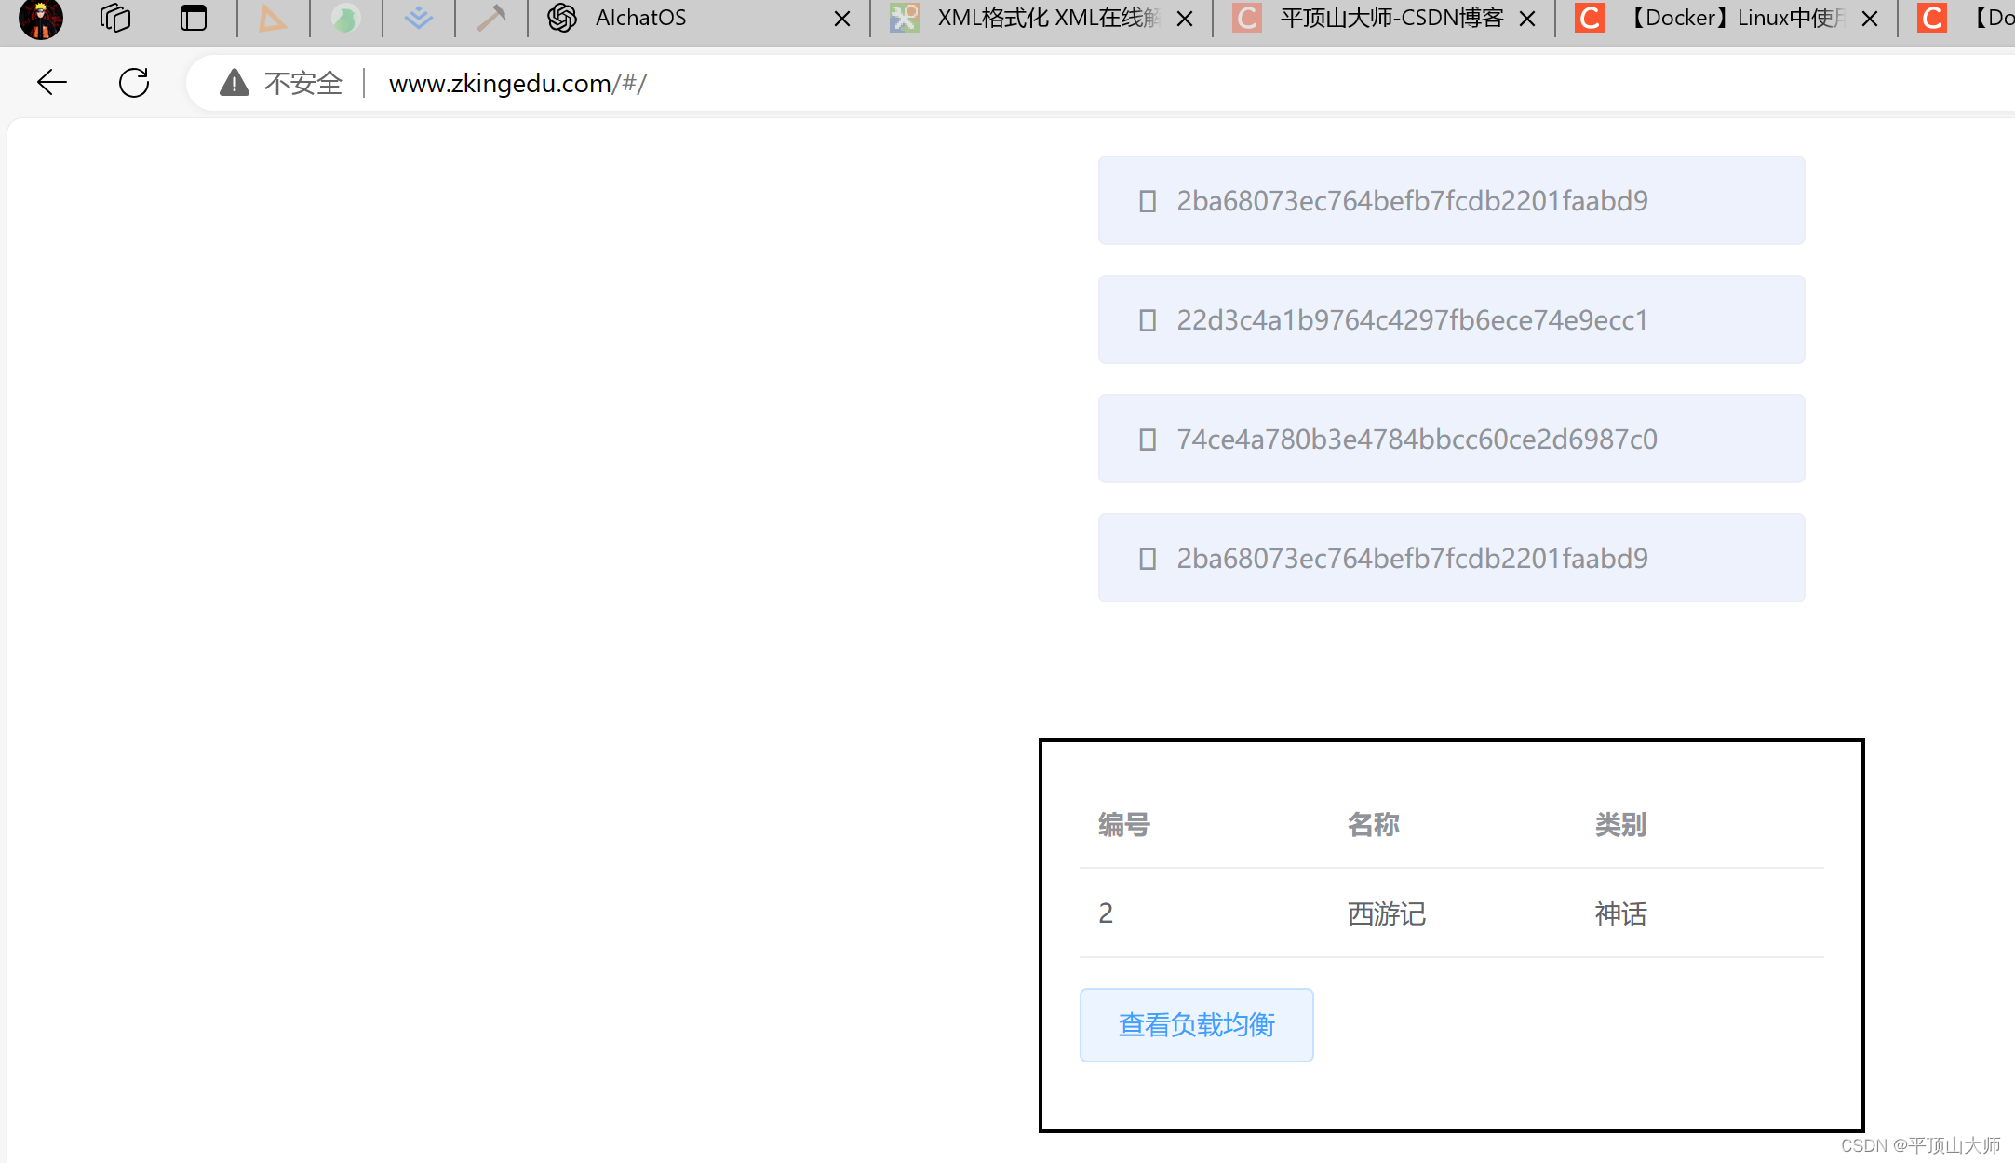Close the XML格式化 tab

coord(1185,19)
